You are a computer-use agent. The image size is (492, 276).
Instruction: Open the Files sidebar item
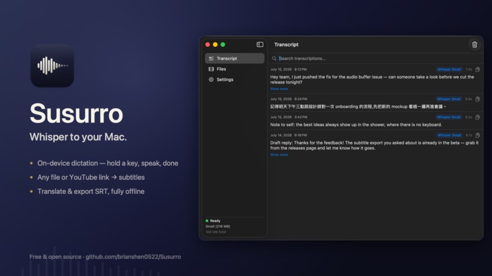tap(234, 69)
